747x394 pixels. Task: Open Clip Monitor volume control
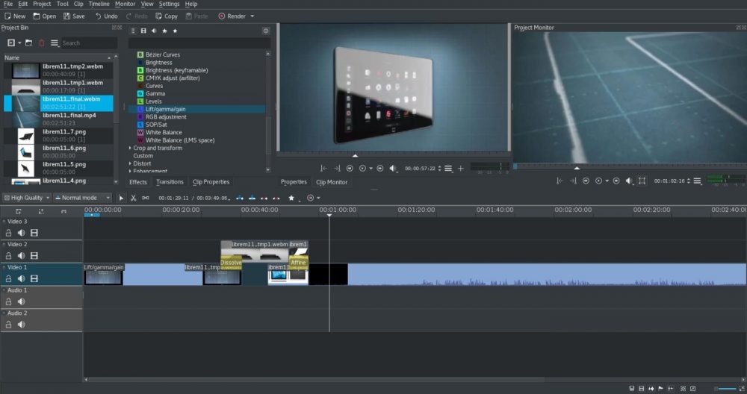393,169
